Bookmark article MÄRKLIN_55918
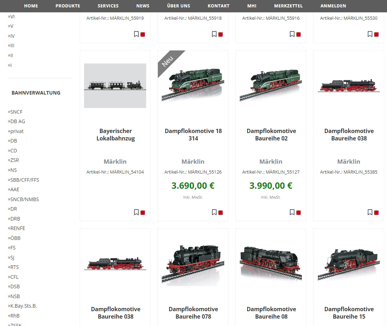This screenshot has height=326, width=387. pos(214,34)
